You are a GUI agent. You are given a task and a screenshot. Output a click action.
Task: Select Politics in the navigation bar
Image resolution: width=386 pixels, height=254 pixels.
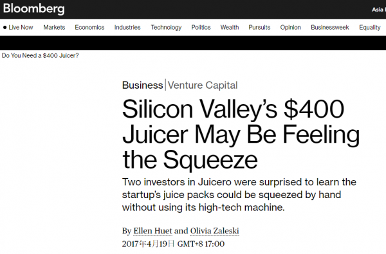click(201, 27)
